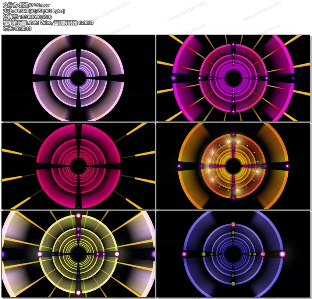Screen dimensions: 312x299
Task: Click the bright pink orb right of blue rings
Action: pos(282,254)
